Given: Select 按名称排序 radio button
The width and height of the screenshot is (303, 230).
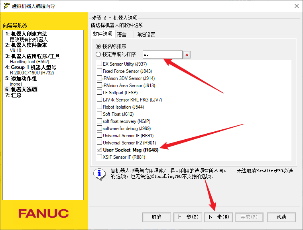Looking at the screenshot, I should pyautogui.click(x=98, y=46).
